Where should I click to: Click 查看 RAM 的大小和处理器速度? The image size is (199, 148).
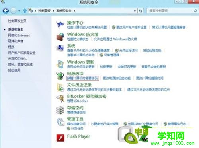pyautogui.click(x=88, y=51)
